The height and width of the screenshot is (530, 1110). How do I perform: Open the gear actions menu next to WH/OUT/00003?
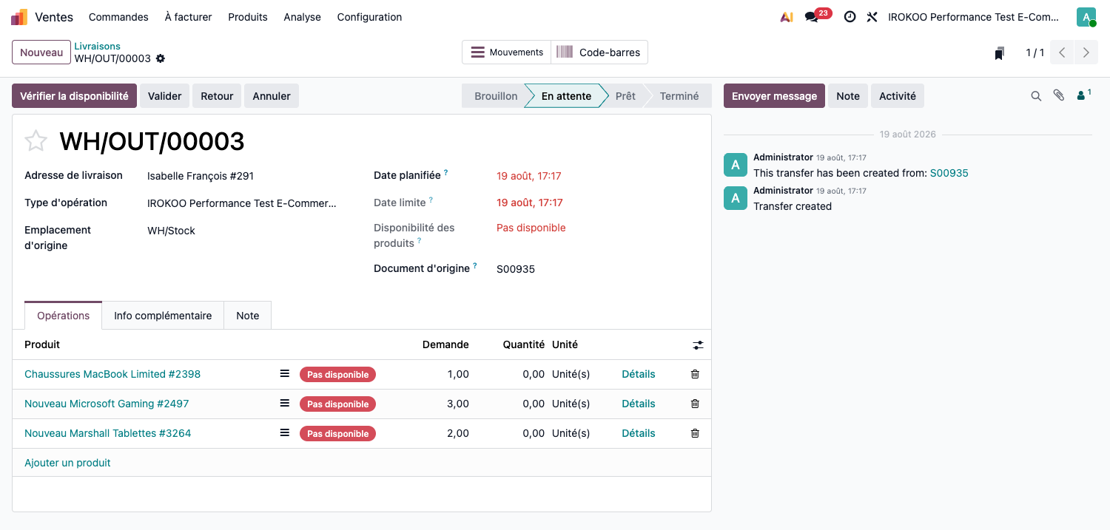[x=161, y=58]
